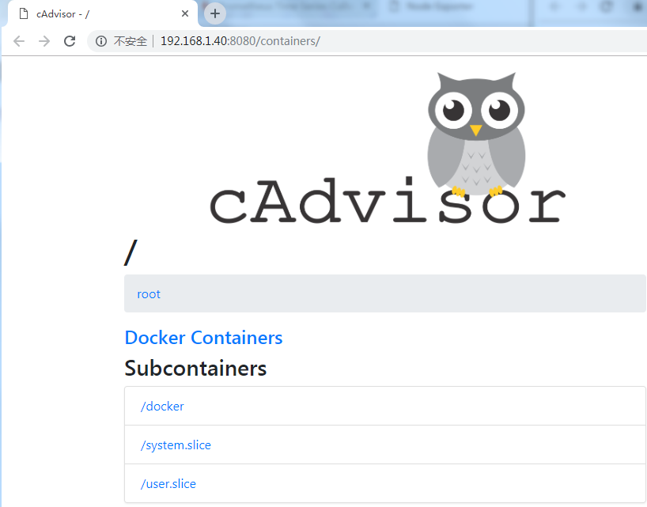The width and height of the screenshot is (647, 507).
Task: Reload the cAdvisor page
Action: click(x=70, y=41)
